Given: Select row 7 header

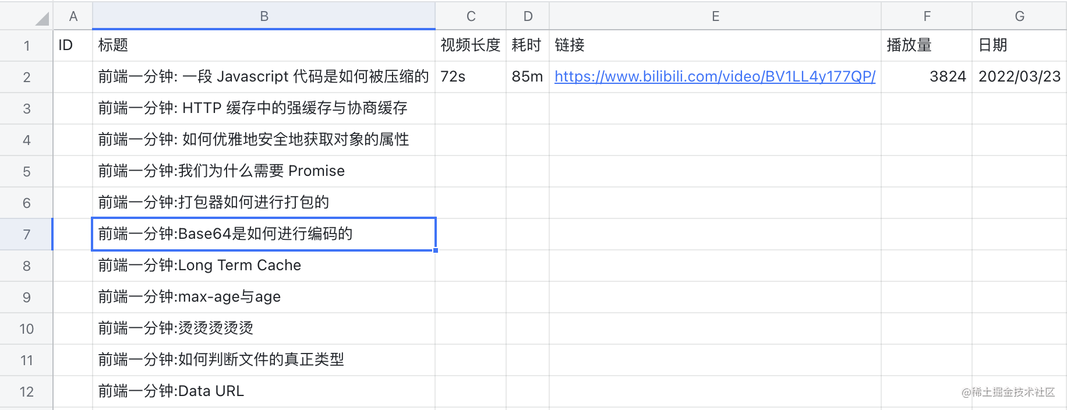Looking at the screenshot, I should (x=26, y=234).
